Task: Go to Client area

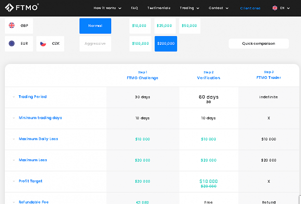Action: [x=250, y=8]
